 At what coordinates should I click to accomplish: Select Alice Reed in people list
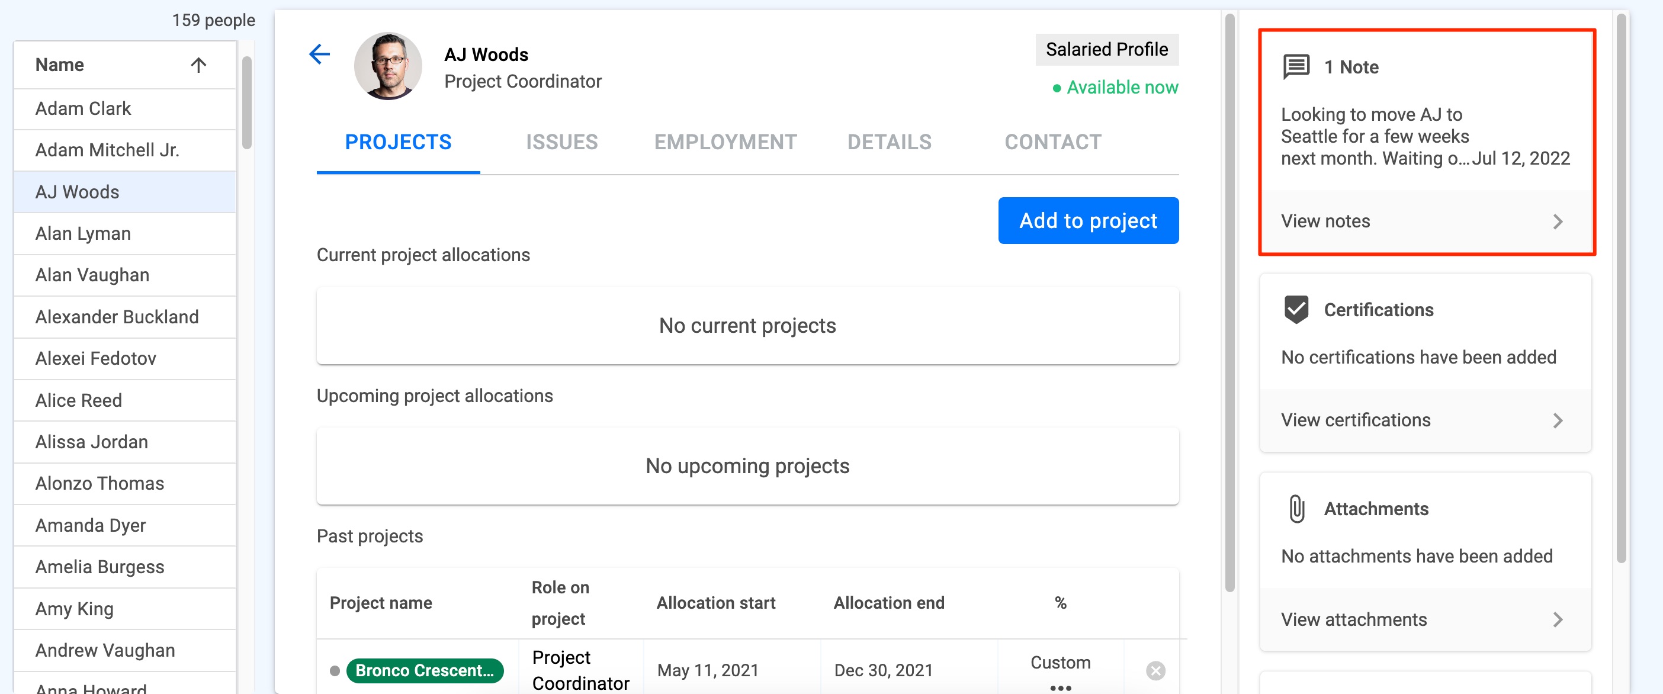pos(124,400)
